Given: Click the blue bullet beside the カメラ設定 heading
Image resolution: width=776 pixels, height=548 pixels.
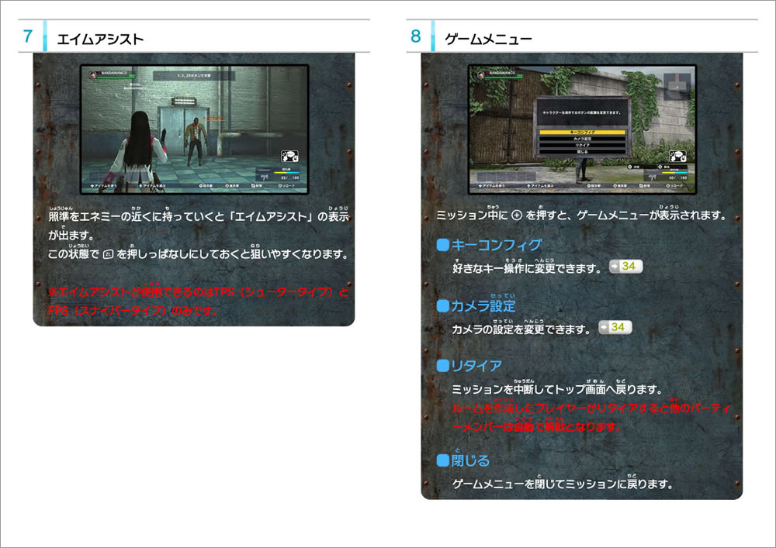Looking at the screenshot, I should click(x=443, y=306).
